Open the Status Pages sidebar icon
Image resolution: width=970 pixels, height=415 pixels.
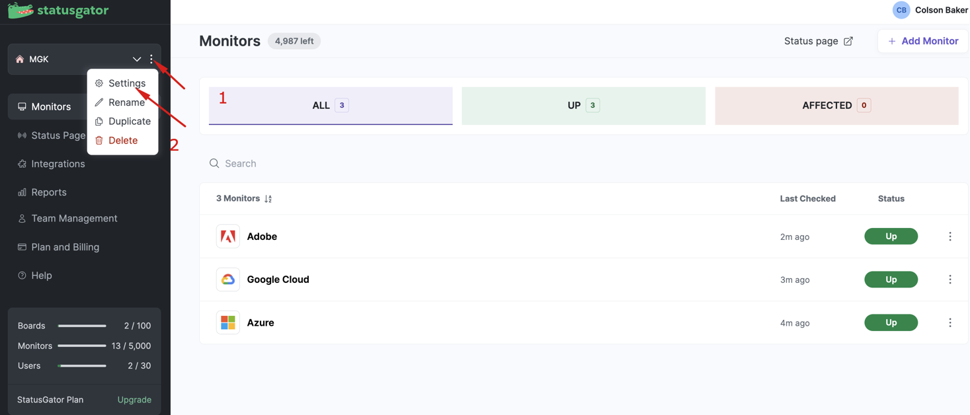tap(22, 135)
